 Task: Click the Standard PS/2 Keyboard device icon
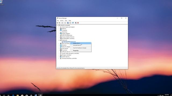[63, 42]
